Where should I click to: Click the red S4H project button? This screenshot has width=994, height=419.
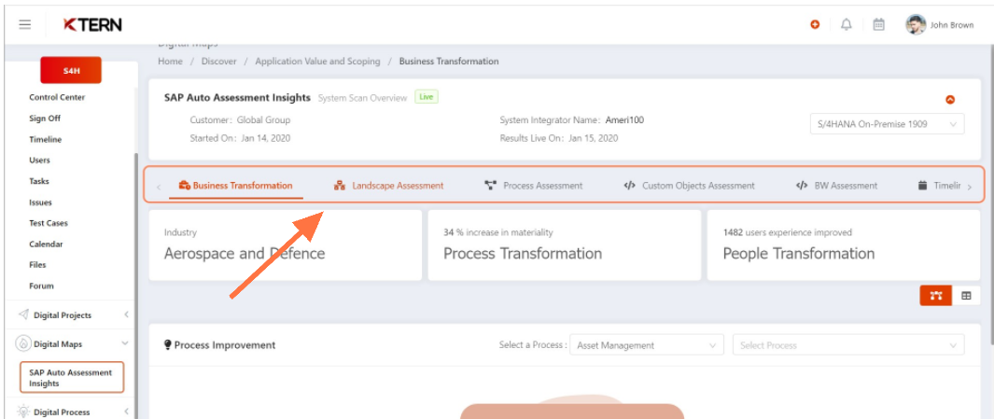[x=71, y=70]
